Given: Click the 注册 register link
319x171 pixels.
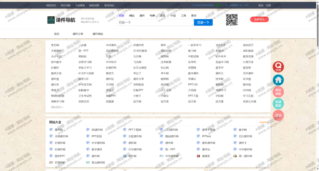Looking at the screenshot, I should click(268, 5).
